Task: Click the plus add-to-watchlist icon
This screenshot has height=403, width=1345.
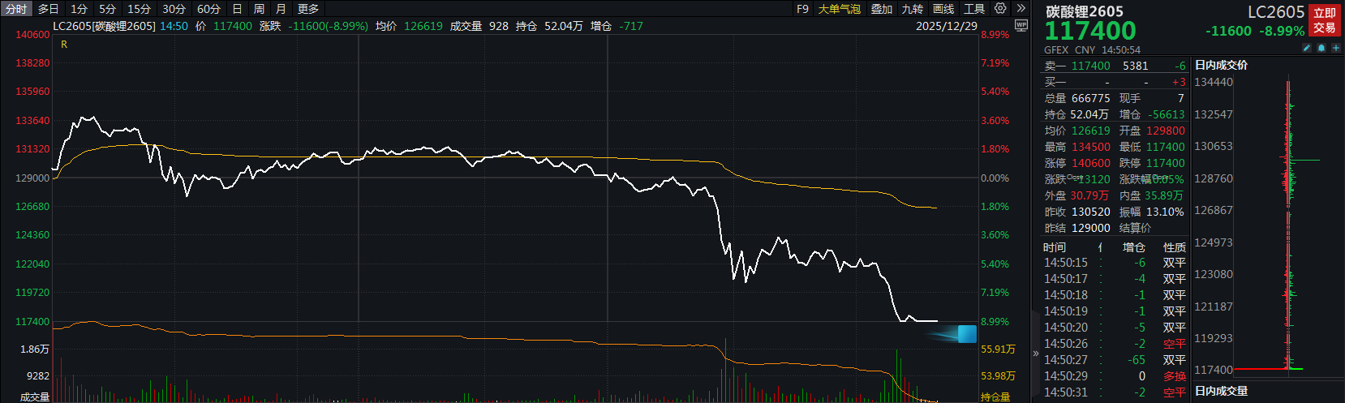Action: [1336, 49]
